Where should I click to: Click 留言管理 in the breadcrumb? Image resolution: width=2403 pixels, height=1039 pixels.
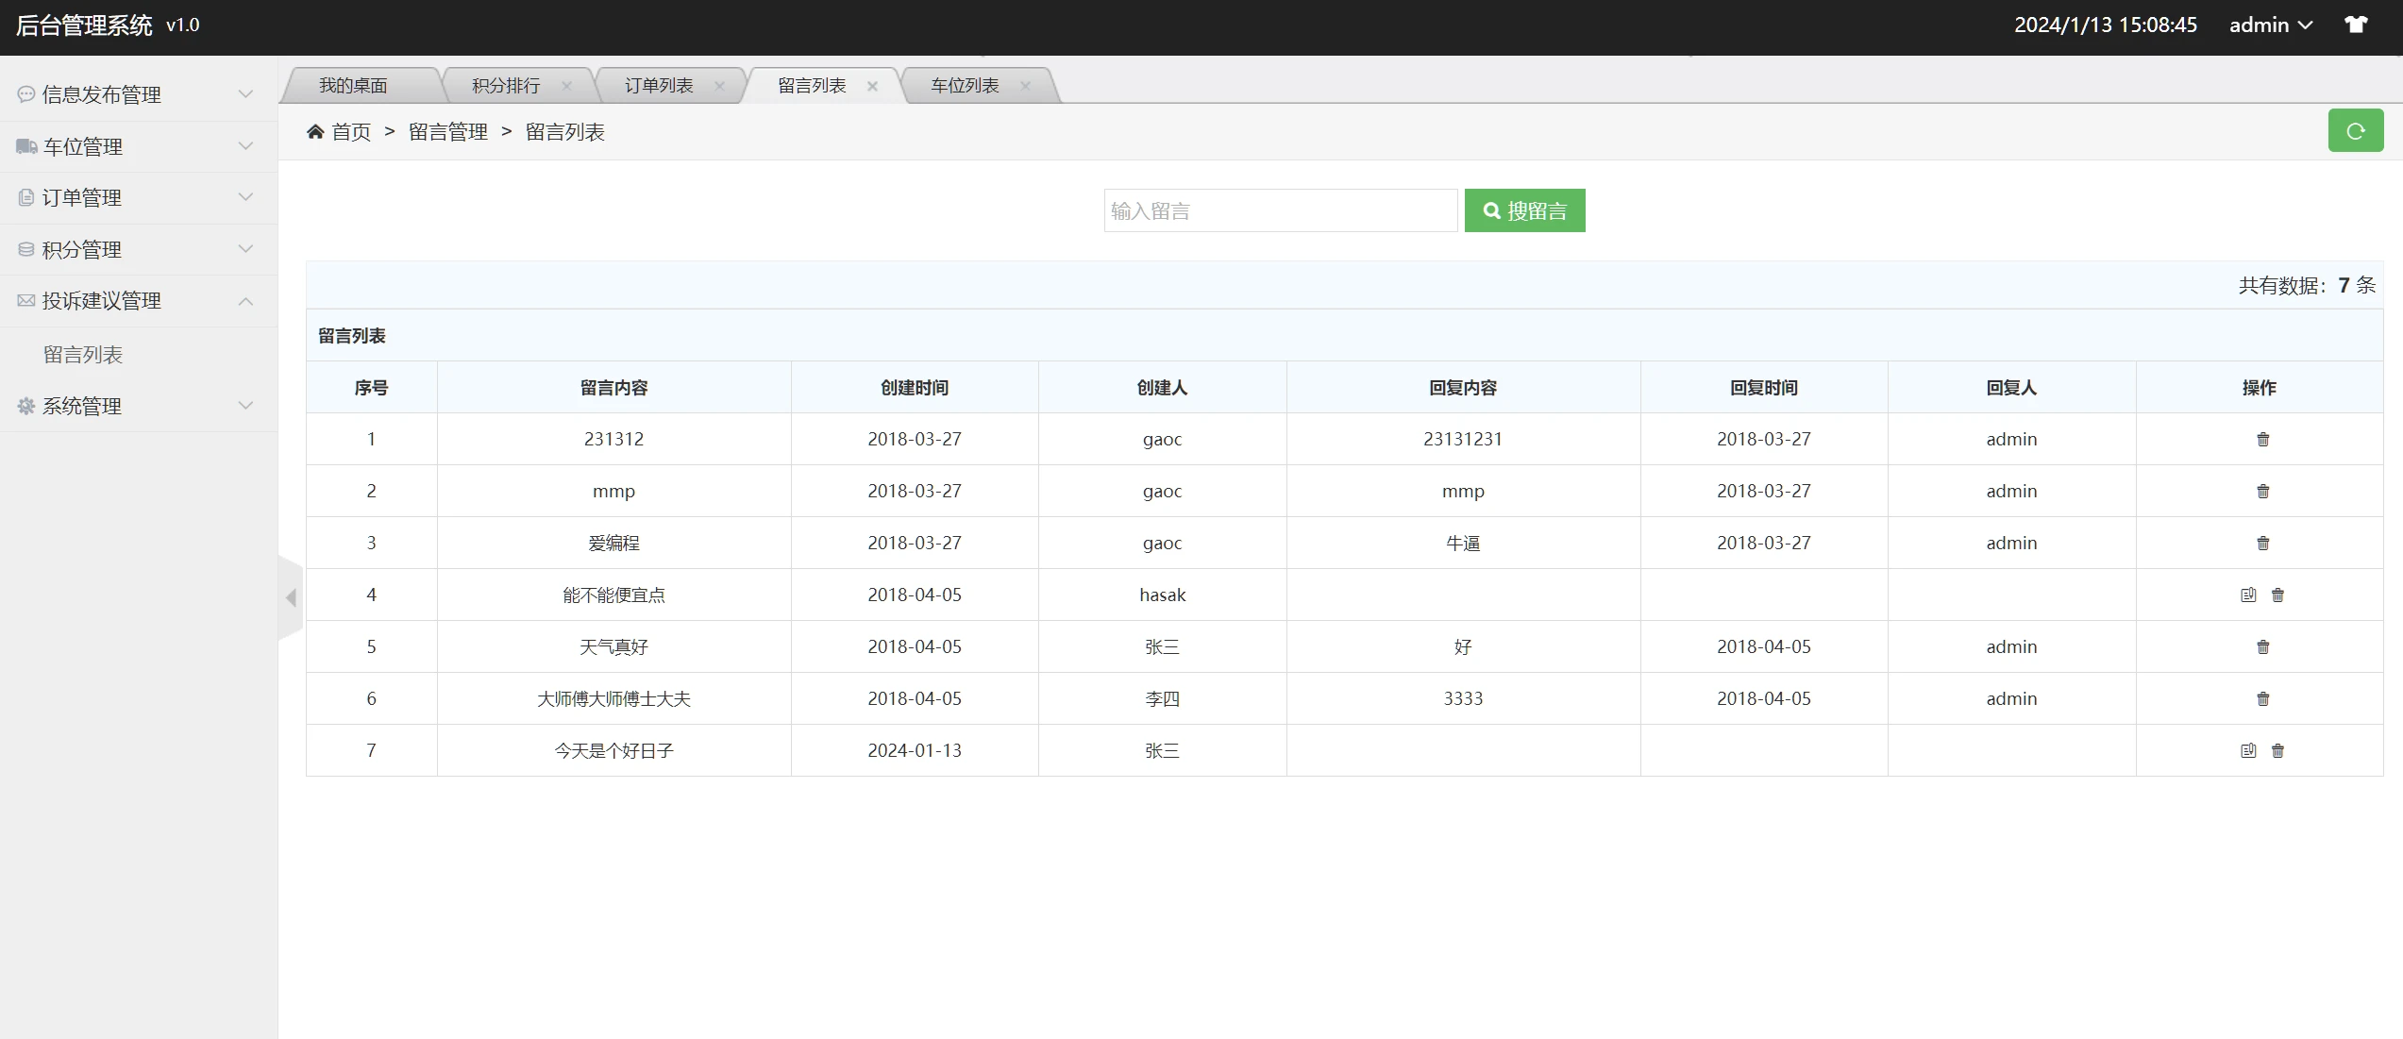(x=448, y=132)
